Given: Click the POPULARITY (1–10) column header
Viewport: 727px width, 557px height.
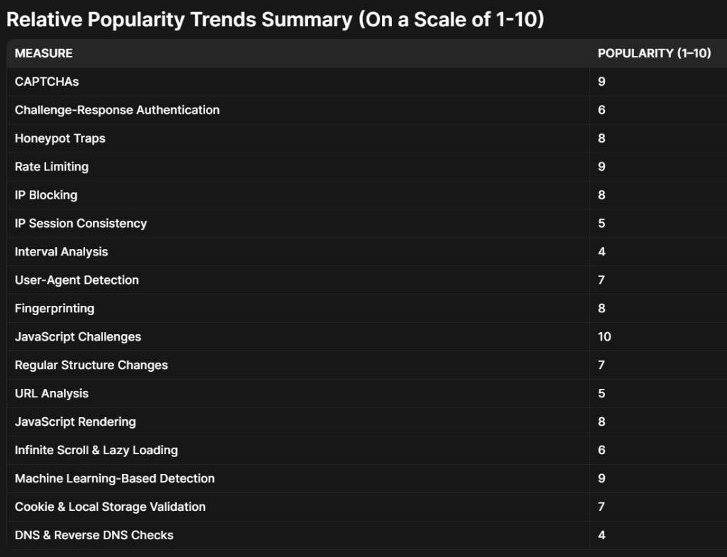Looking at the screenshot, I should pyautogui.click(x=654, y=53).
